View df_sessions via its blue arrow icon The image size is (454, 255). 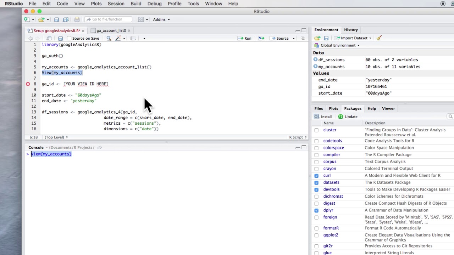tap(315, 59)
